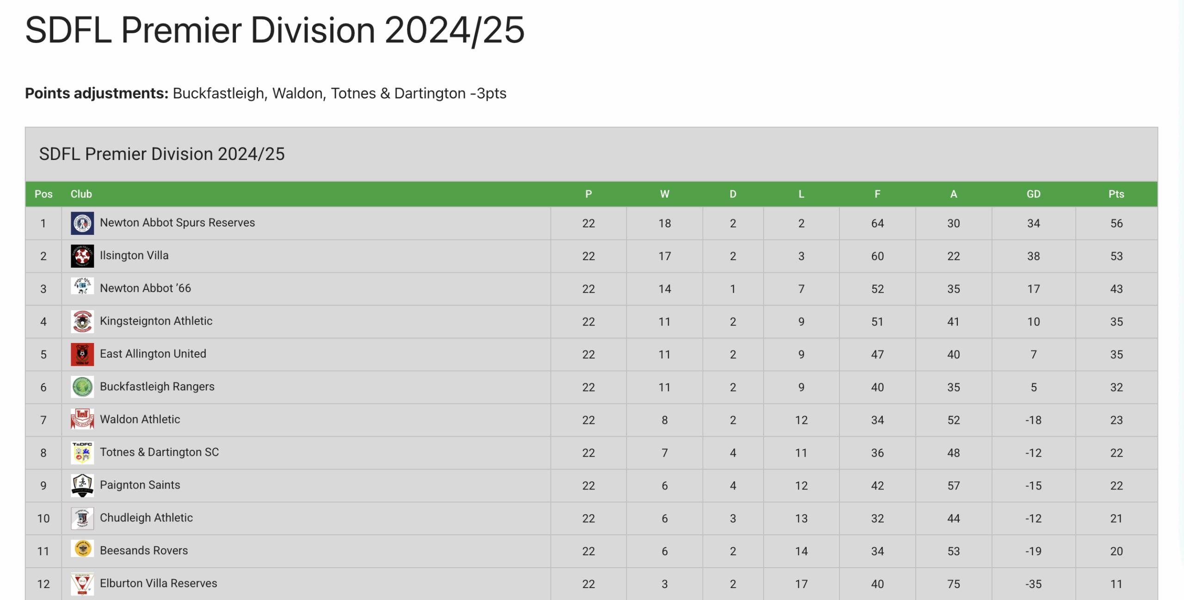Click the Pos column header
Screen dimensions: 1184x600
43,194
